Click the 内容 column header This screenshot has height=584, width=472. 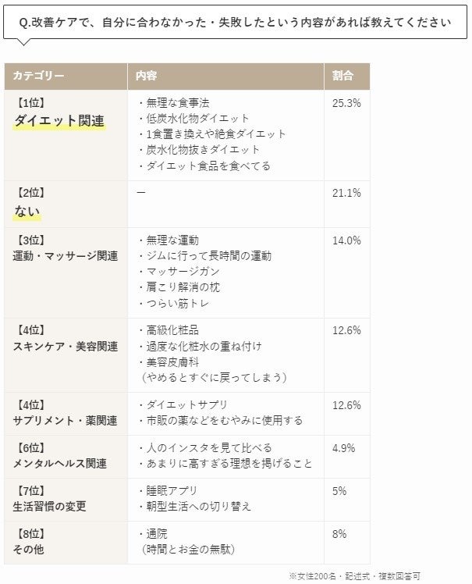(x=146, y=77)
